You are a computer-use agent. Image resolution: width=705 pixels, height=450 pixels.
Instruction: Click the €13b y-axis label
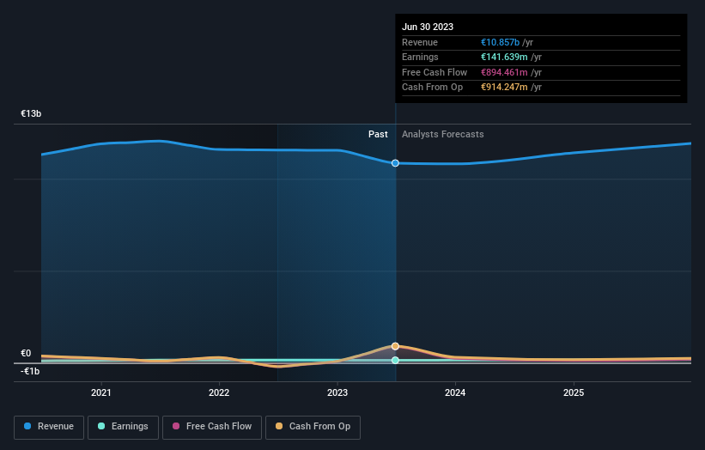[x=31, y=113]
